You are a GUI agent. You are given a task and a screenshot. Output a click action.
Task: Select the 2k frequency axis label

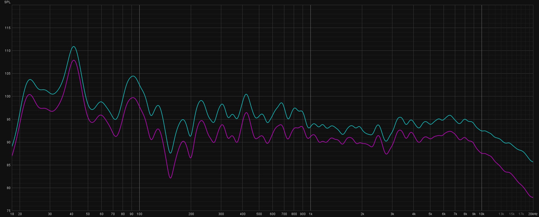point(362,214)
